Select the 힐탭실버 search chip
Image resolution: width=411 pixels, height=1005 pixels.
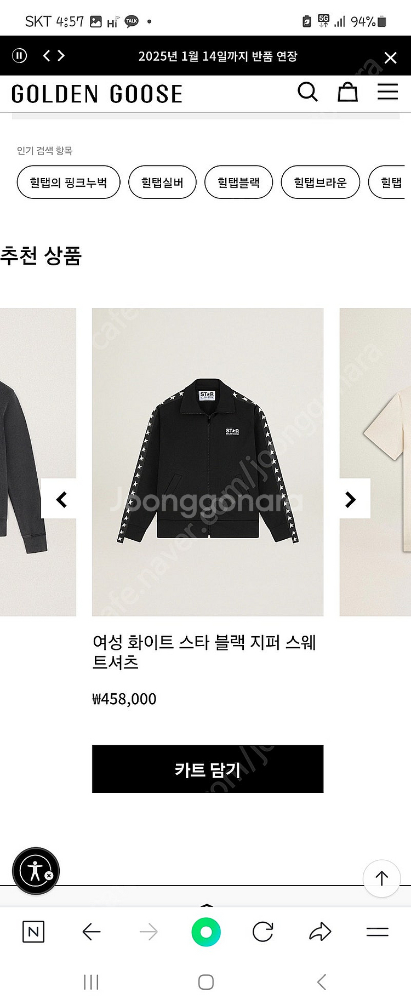(162, 182)
